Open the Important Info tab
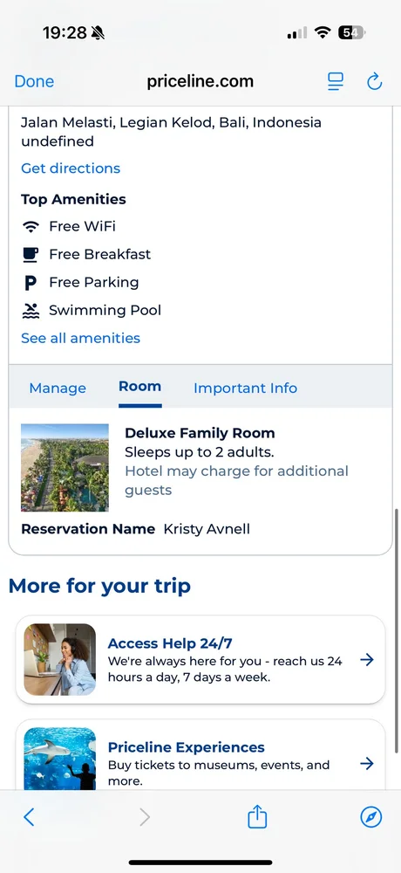The width and height of the screenshot is (401, 873). (x=245, y=388)
